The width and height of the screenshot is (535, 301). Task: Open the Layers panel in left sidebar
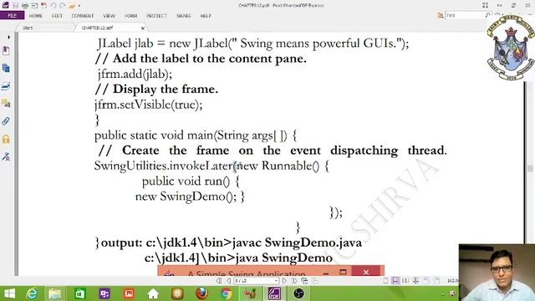point(6,85)
